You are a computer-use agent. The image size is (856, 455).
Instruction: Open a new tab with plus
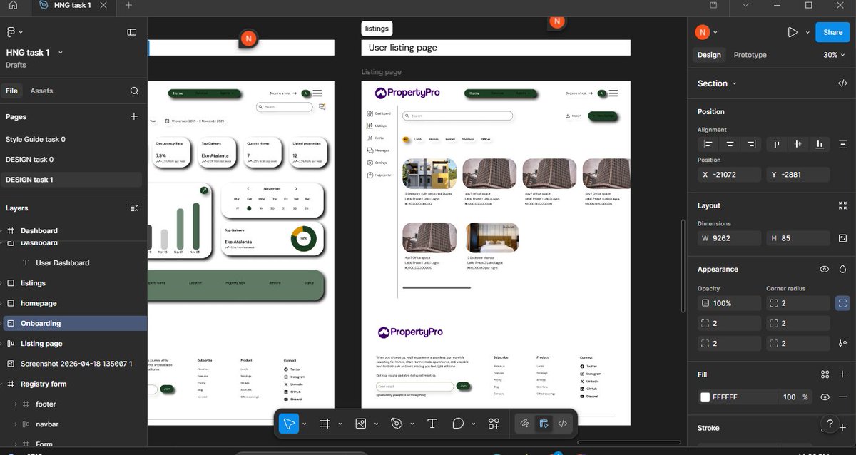tap(128, 5)
